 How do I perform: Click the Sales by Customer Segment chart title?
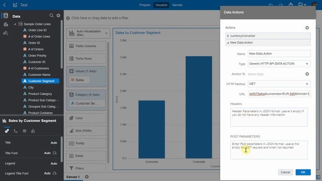(138, 33)
